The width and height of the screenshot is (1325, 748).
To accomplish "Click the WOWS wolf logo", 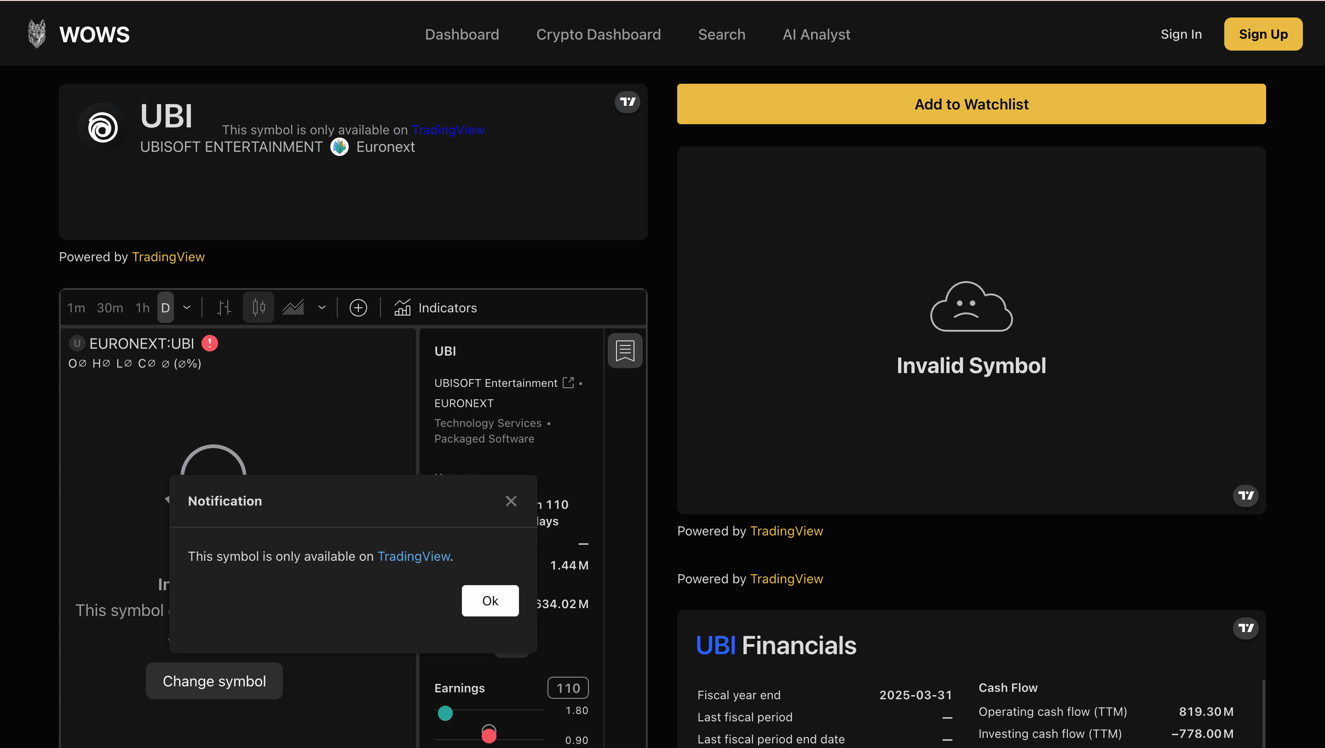I will 36,33.
